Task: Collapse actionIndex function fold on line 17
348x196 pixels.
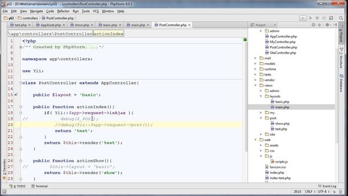Action: (x=21, y=107)
